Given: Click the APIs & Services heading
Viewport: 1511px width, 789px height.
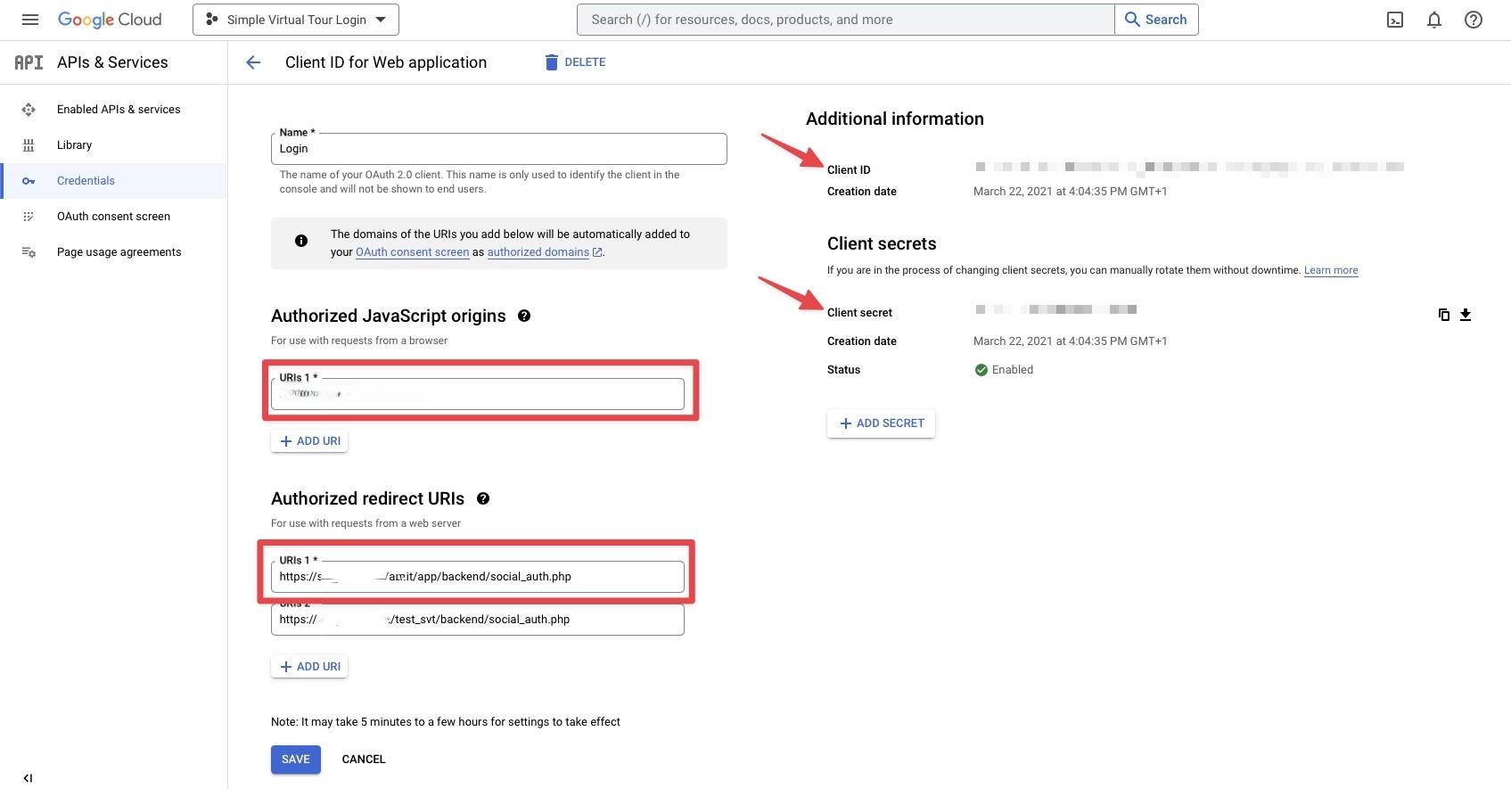Looking at the screenshot, I should point(112,62).
